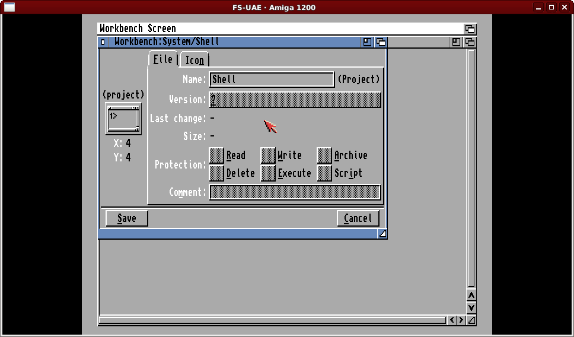574x337 pixels.
Task: Close the Shell information window via close gadget
Action: (x=103, y=42)
